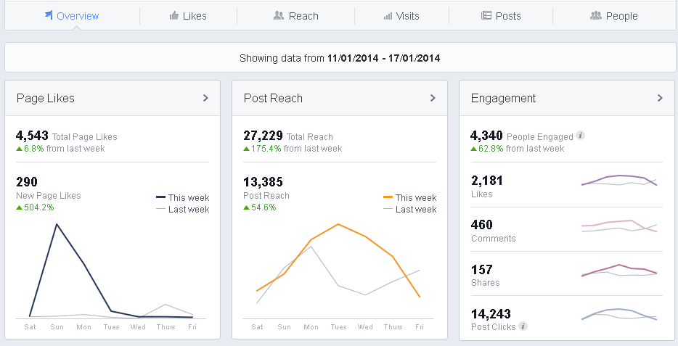Click the orange This week legend swatch
This screenshot has height=346, width=678.
[388, 197]
